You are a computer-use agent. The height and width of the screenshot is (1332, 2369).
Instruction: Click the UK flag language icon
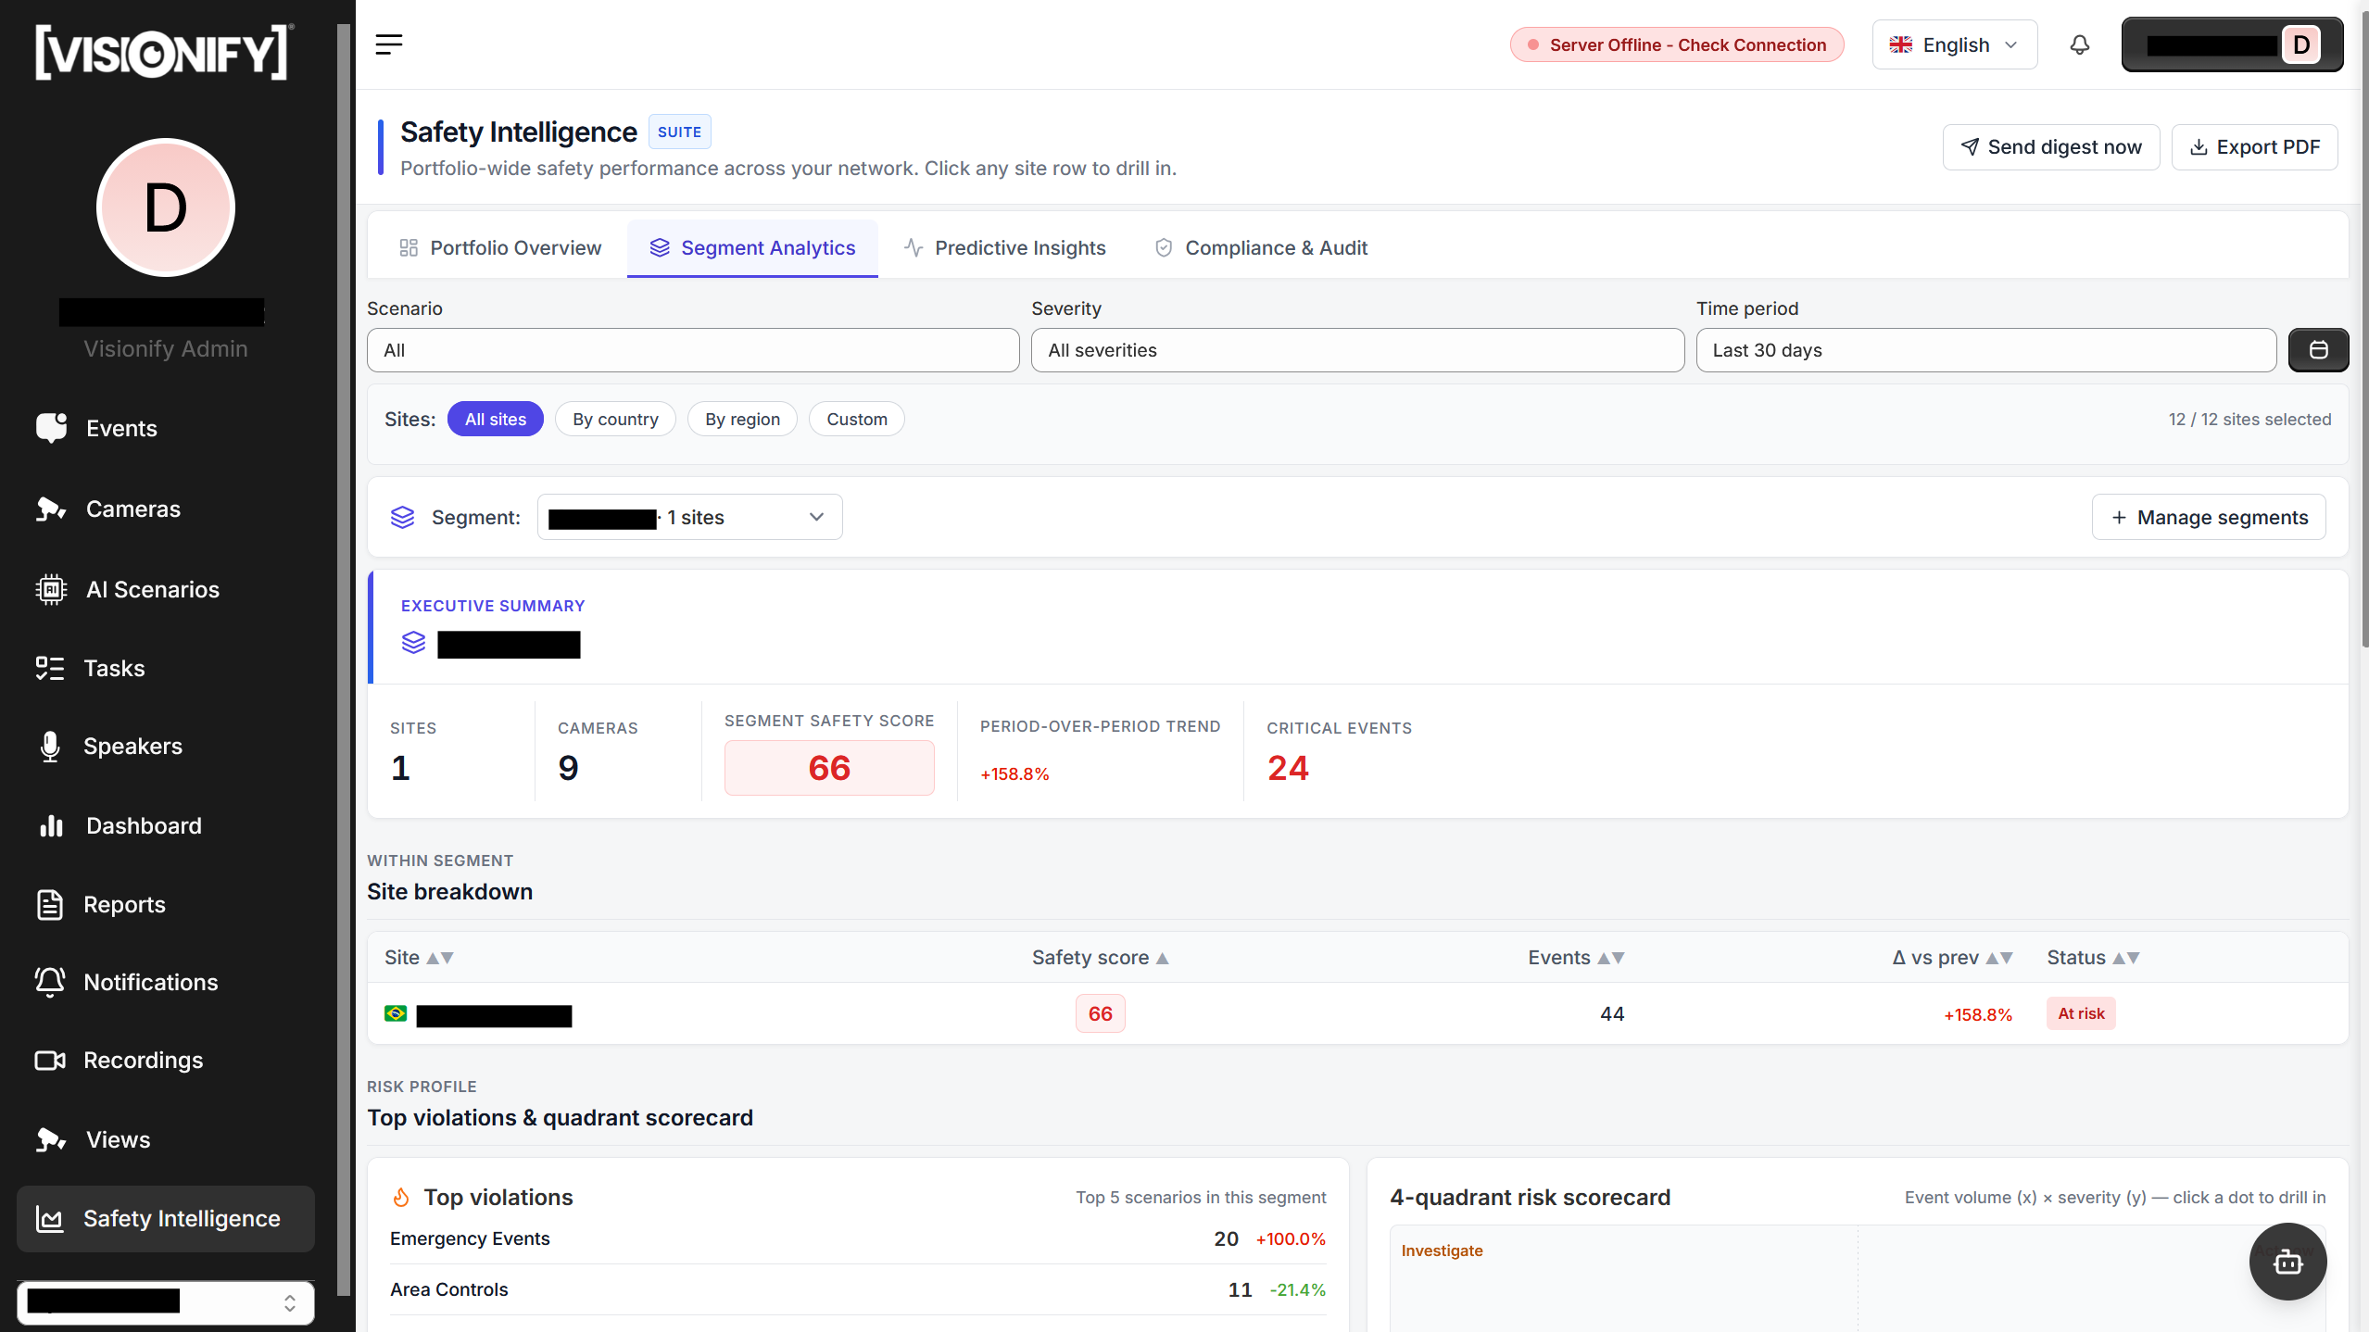1901,44
